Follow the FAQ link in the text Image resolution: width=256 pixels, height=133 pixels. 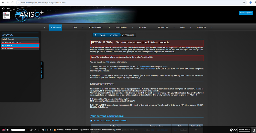tap(108, 62)
